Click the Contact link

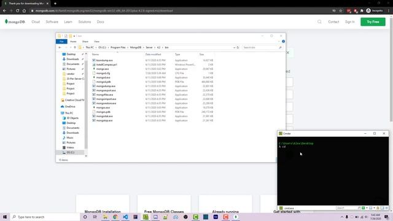333,22
